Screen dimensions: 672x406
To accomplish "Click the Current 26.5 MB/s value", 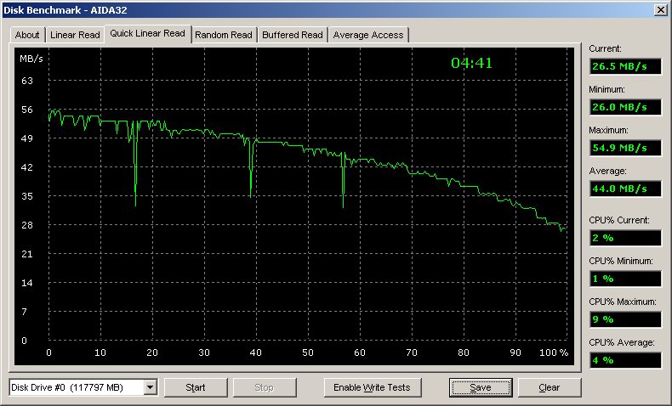I will pyautogui.click(x=625, y=67).
